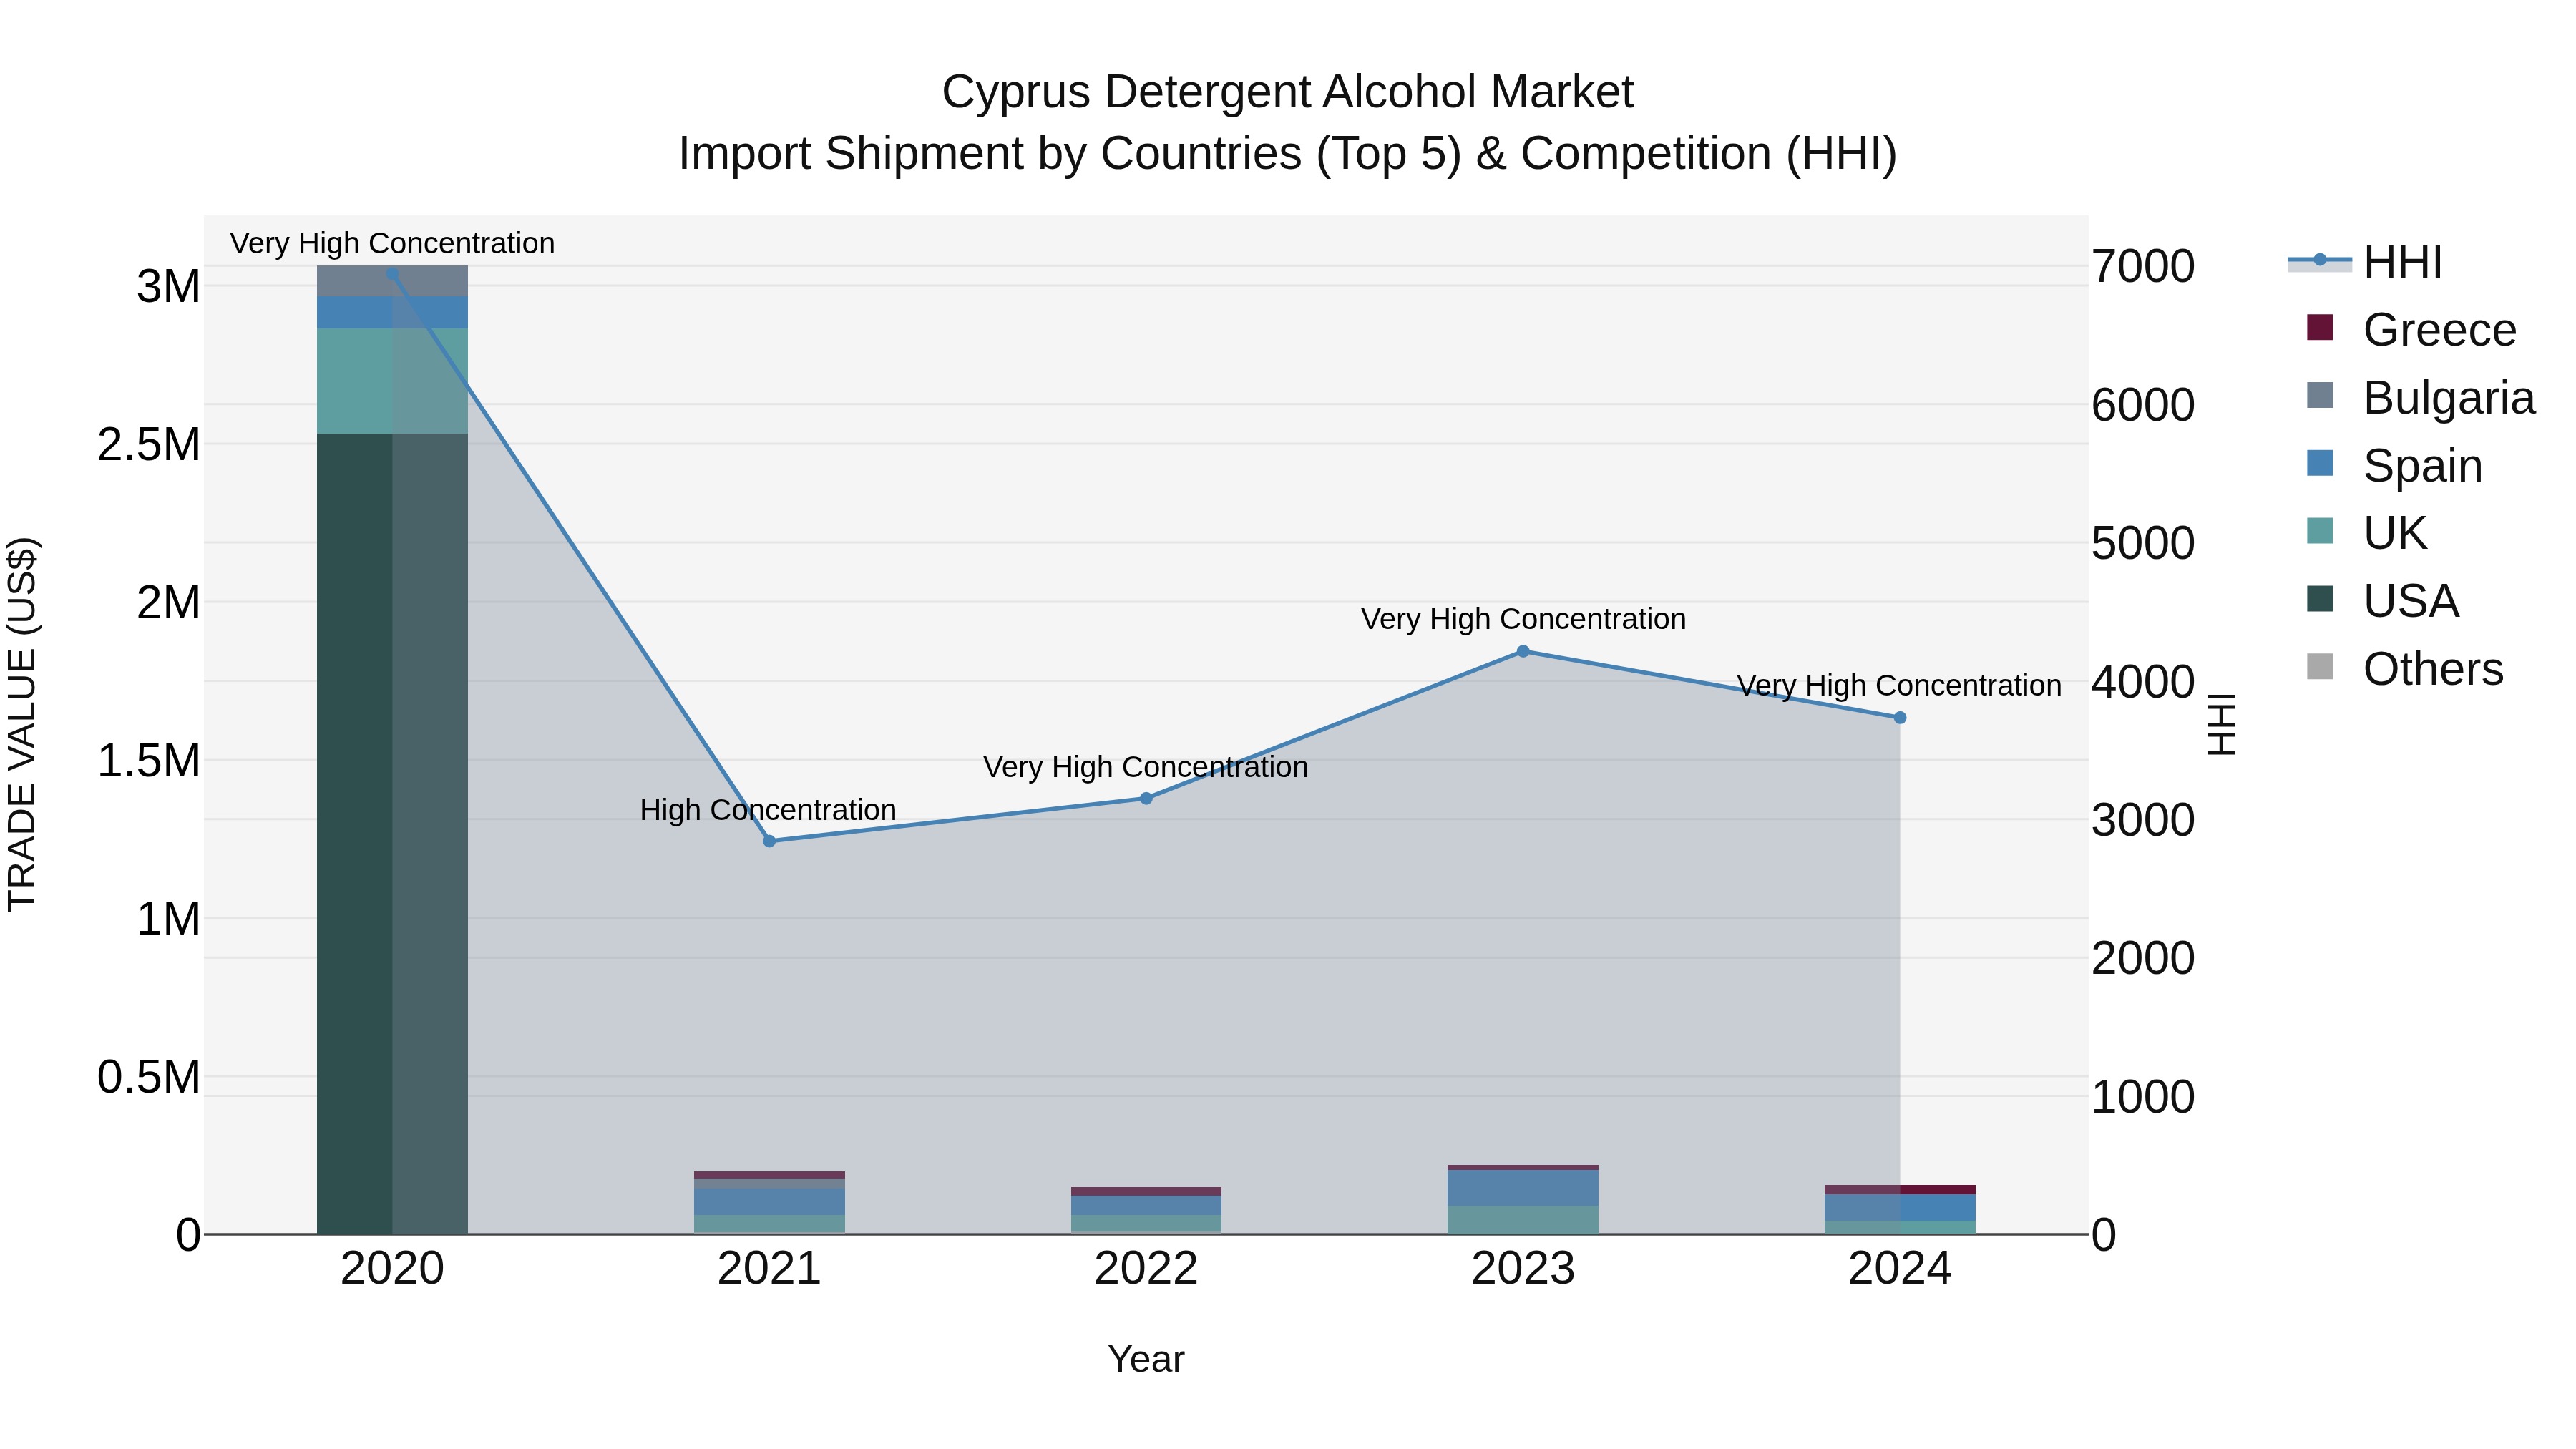Select the 2022 HHI data point marker
This screenshot has height=1449, width=2576.
pos(1146,798)
